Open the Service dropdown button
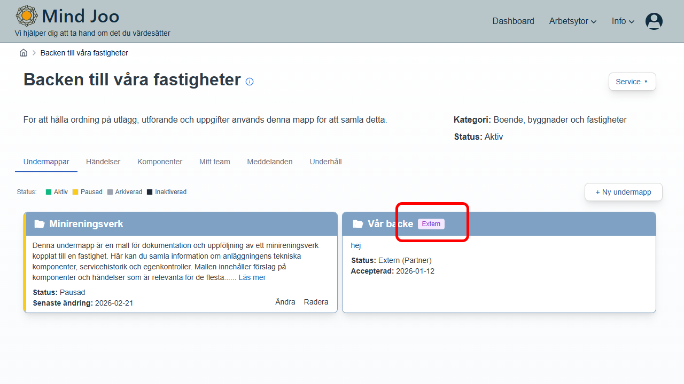The image size is (684, 384). (x=632, y=82)
